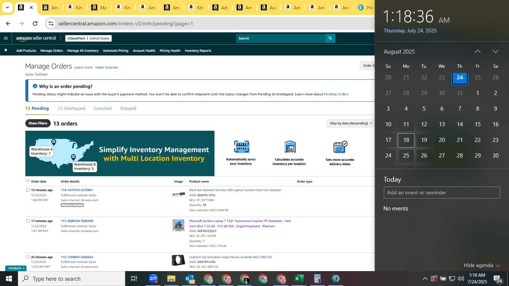The image size is (509, 286).
Task: Collapse the agenda with Hide agenda
Action: pos(482,265)
